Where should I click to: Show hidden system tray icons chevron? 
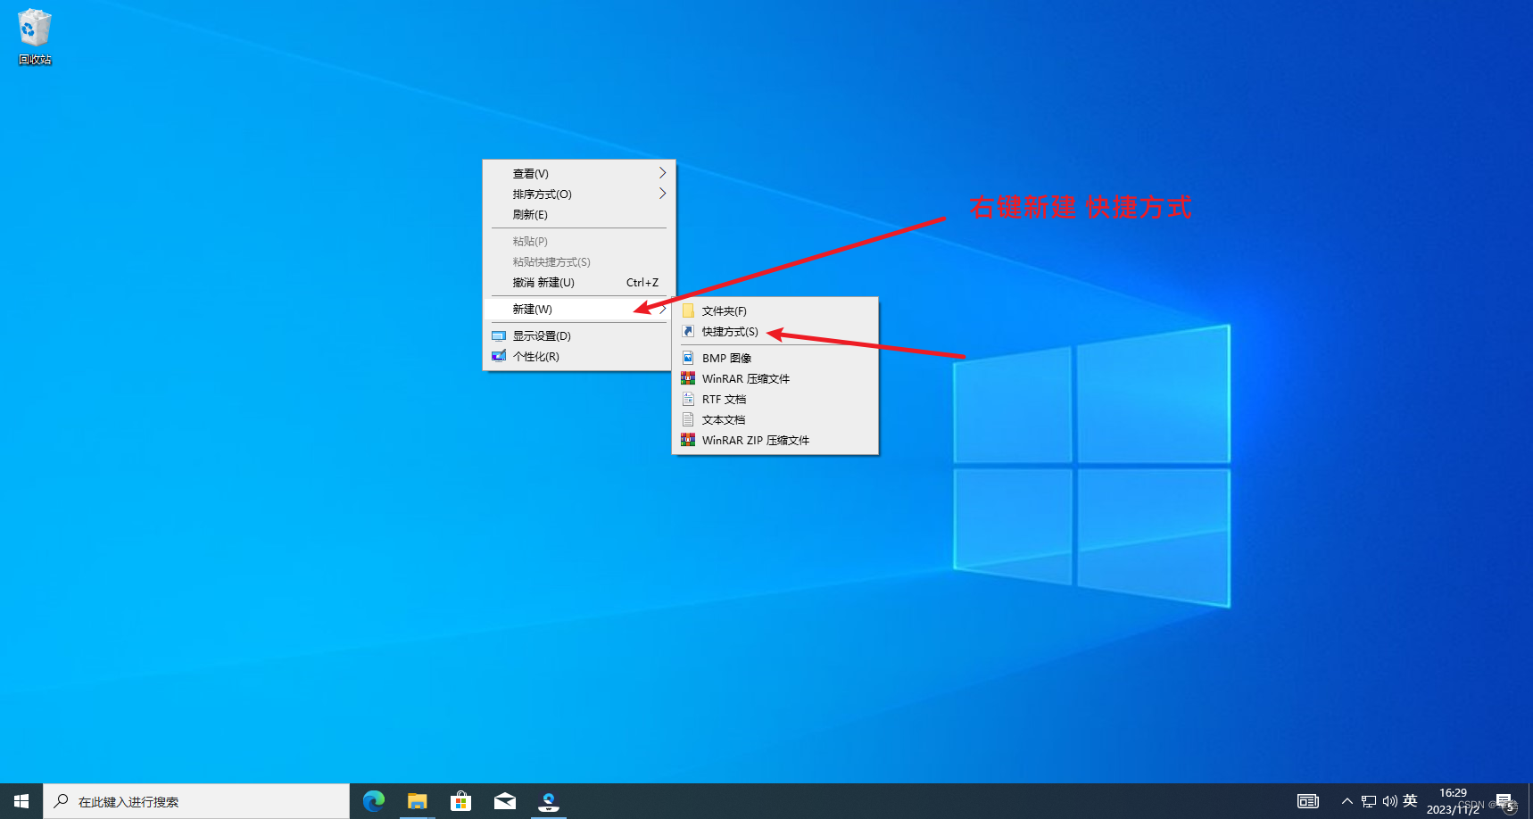click(1347, 801)
